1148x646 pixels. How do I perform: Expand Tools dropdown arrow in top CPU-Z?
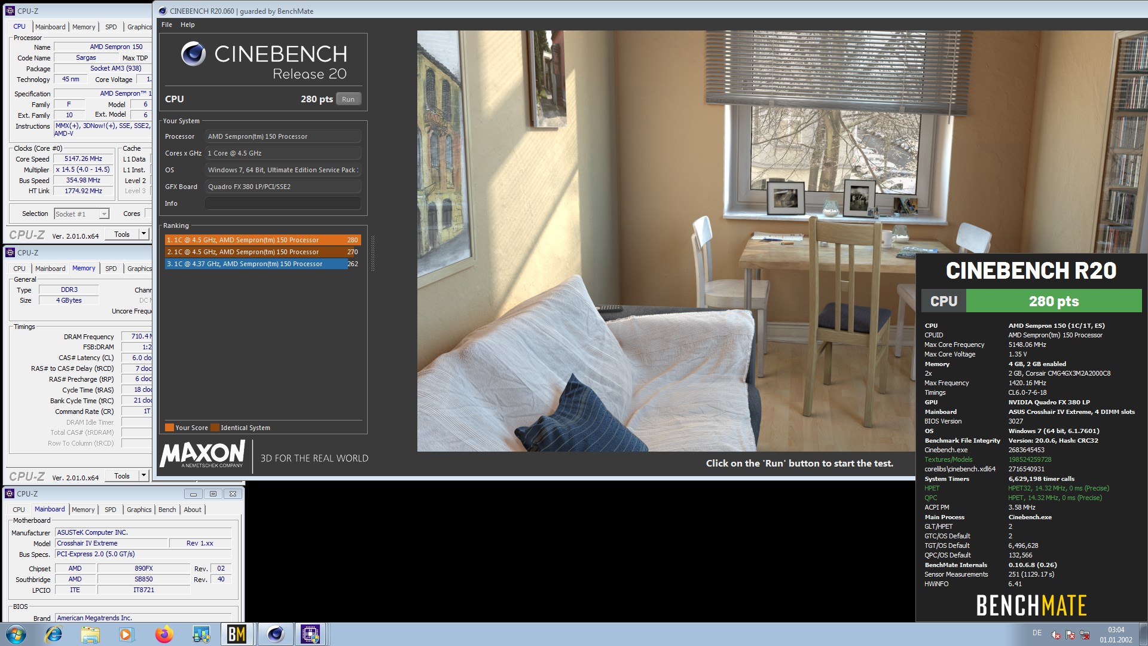tap(143, 234)
